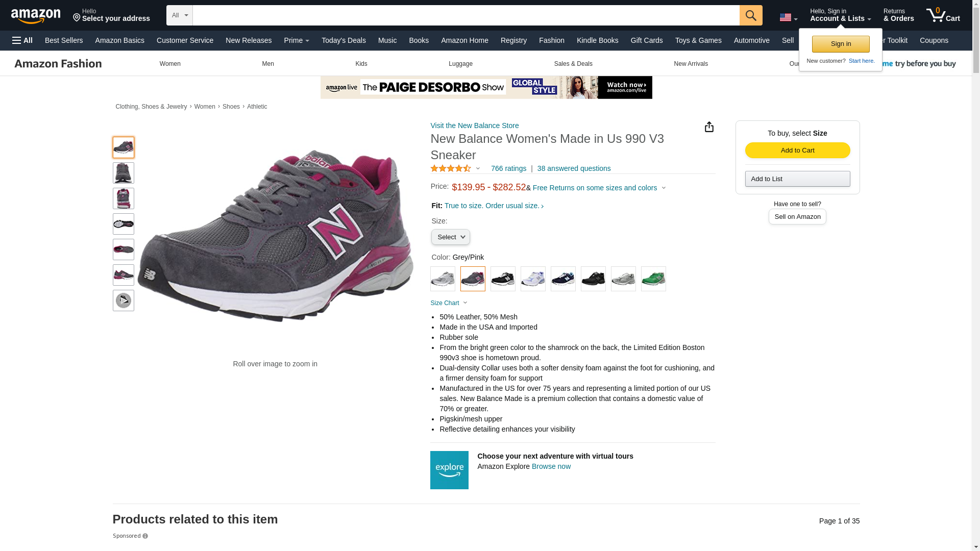
Task: Open the Amazon logo home link
Action: 36,16
